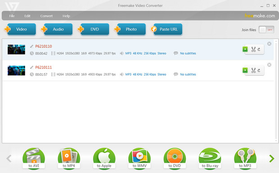Rename P6210110 using pencil icon
Image resolution: width=279 pixels, height=173 pixels.
coord(31,46)
